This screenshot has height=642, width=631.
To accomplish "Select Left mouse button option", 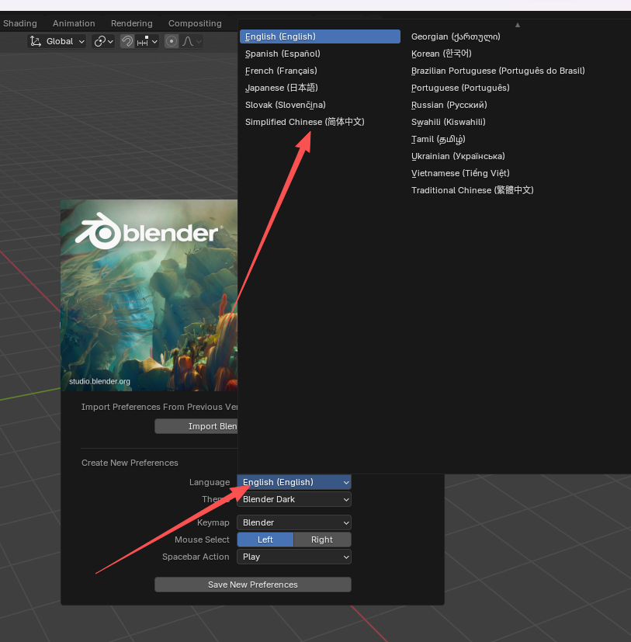I will coord(265,539).
